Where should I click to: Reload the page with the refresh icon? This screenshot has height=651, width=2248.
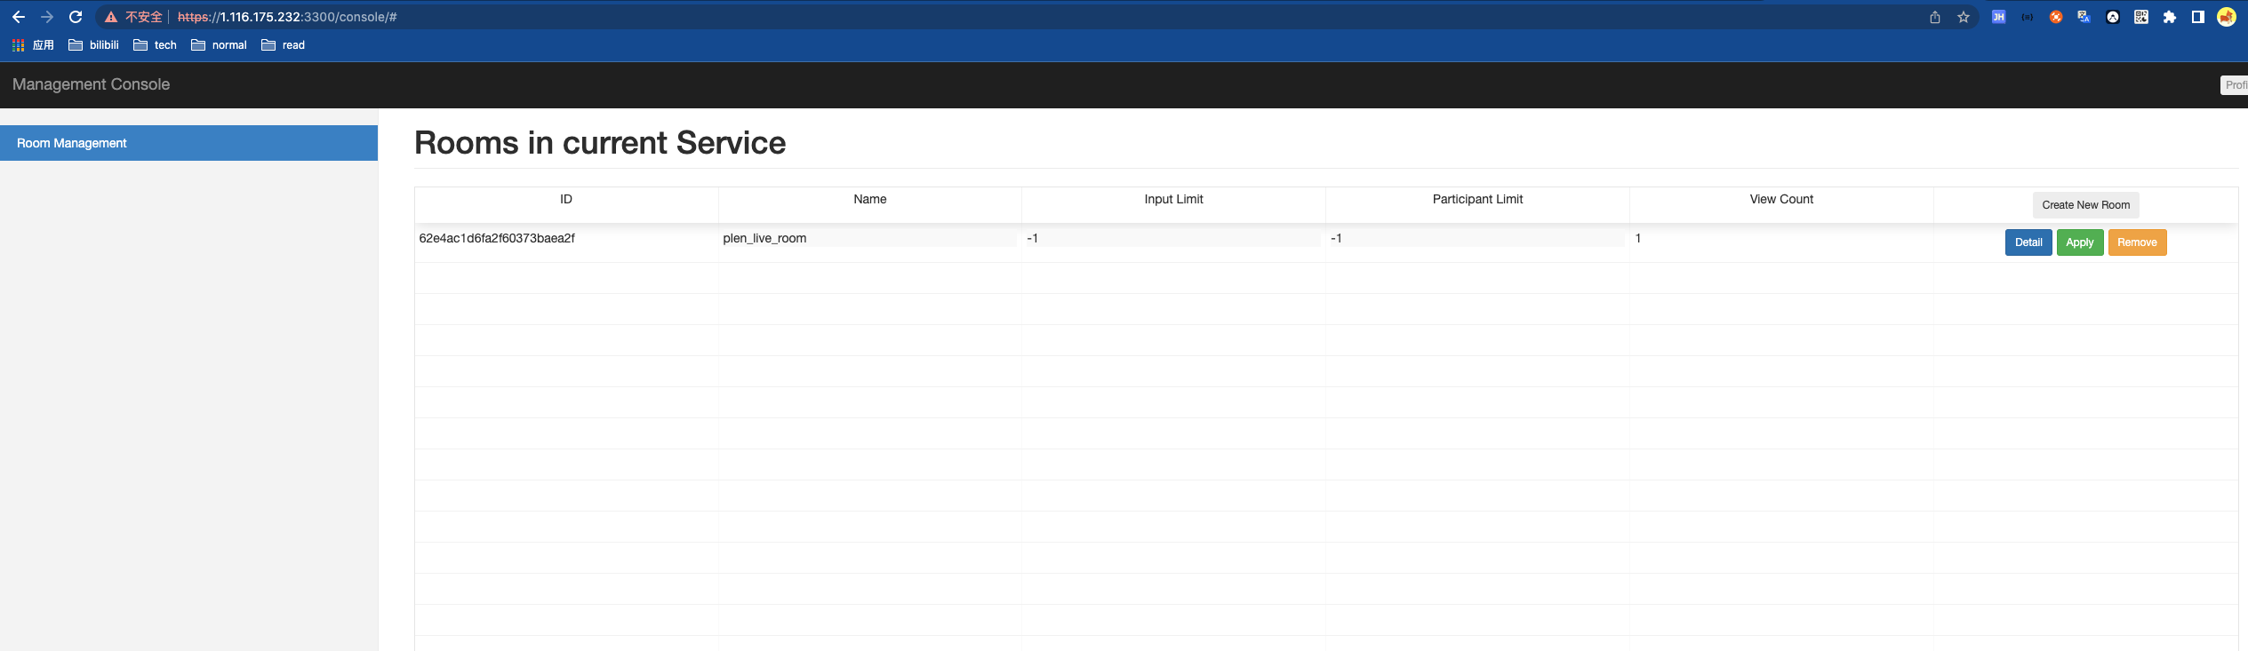tap(76, 17)
